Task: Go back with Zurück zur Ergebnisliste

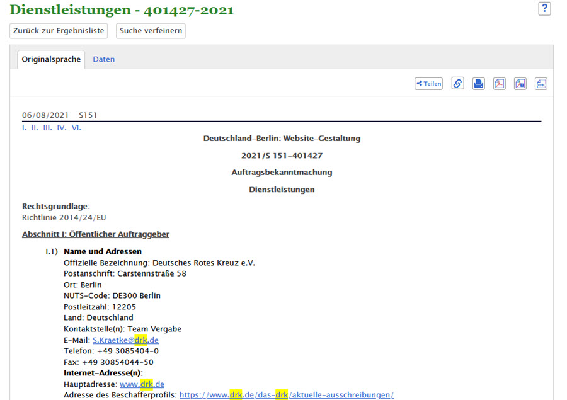Action: pos(59,31)
